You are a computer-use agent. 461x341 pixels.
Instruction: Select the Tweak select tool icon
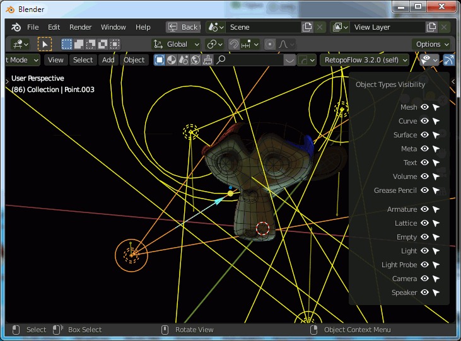pos(45,44)
